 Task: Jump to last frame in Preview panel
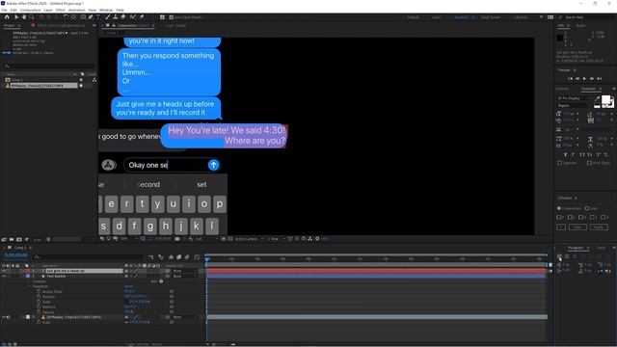coord(599,79)
